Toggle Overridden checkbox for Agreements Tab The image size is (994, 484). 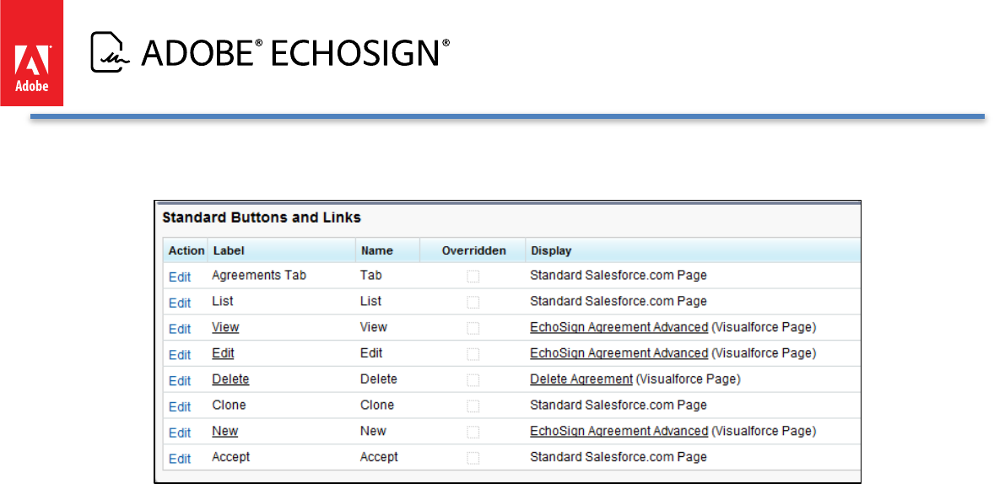pyautogui.click(x=473, y=277)
